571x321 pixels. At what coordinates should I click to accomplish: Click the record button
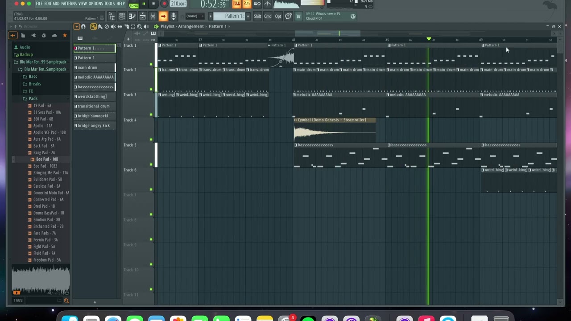(x=164, y=4)
